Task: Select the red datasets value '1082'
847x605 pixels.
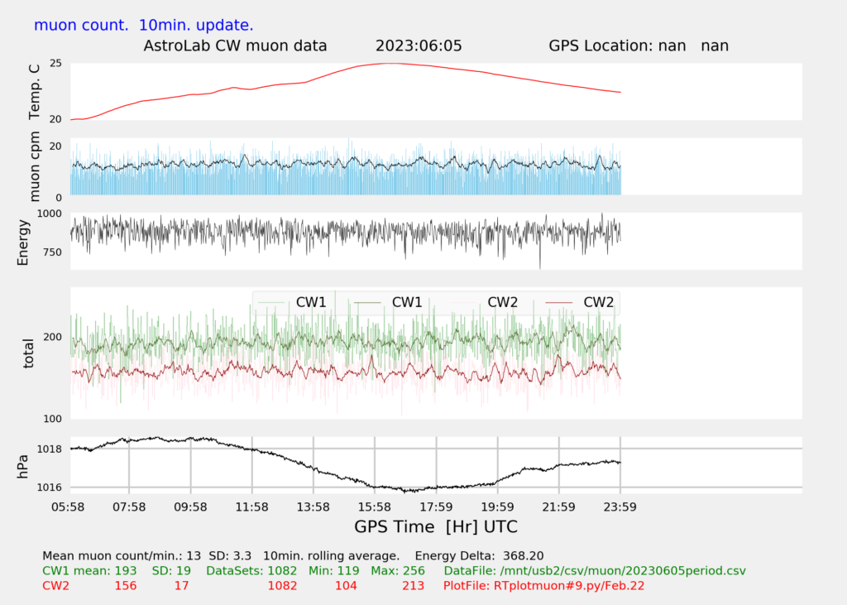Action: pyautogui.click(x=283, y=586)
